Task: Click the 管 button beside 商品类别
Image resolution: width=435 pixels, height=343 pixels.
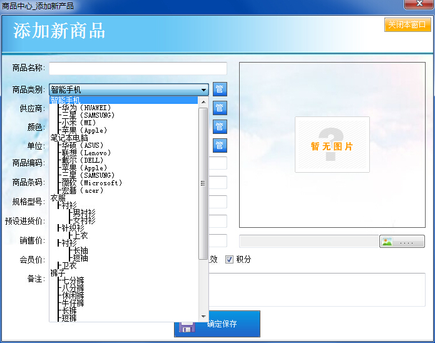Action: point(220,90)
